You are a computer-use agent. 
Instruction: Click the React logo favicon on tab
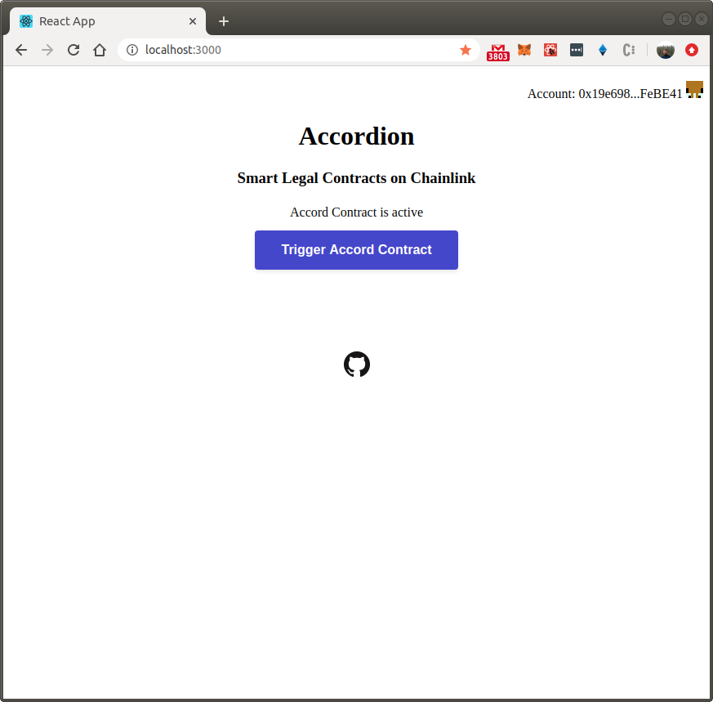coord(26,21)
